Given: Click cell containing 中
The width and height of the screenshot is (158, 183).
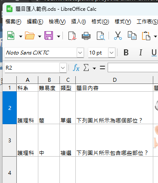Looking at the screenshot, I should click(x=49, y=140).
